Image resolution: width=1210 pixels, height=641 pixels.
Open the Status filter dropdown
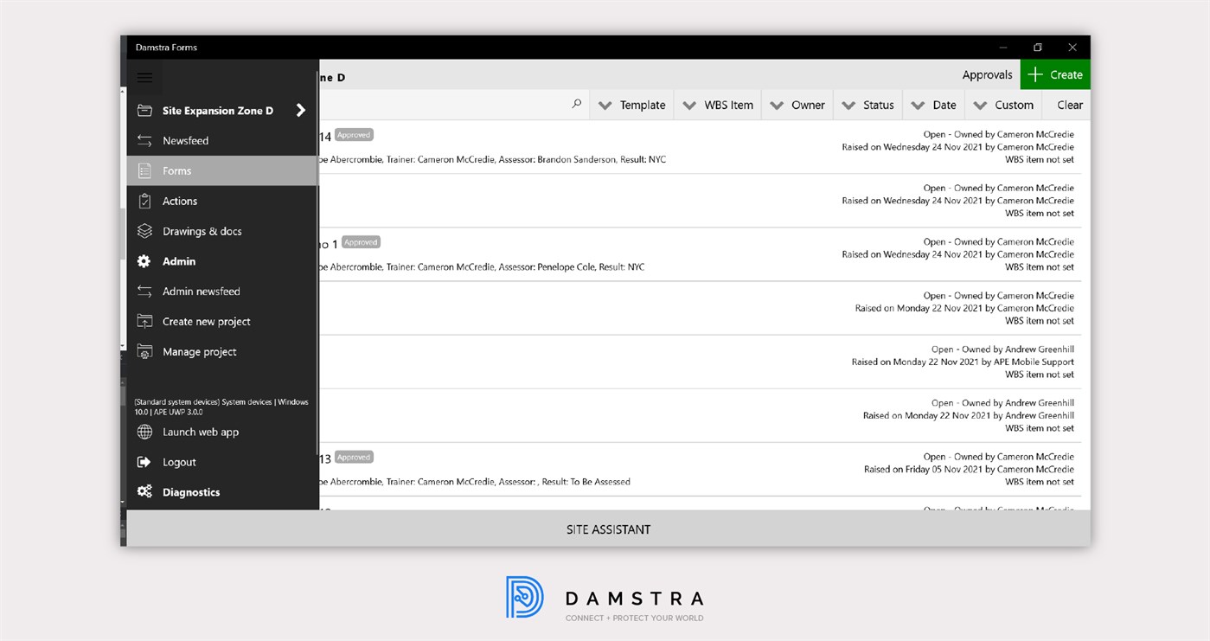867,105
